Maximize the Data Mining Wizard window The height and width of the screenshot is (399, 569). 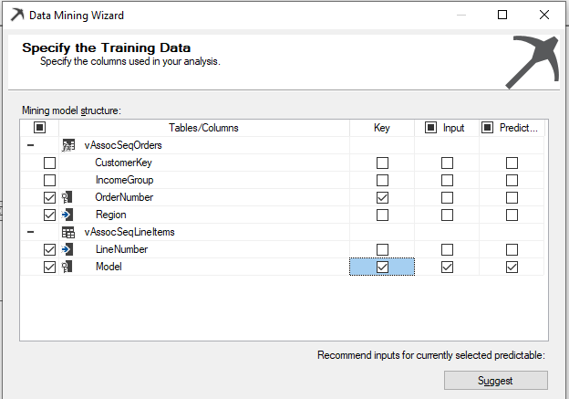502,16
